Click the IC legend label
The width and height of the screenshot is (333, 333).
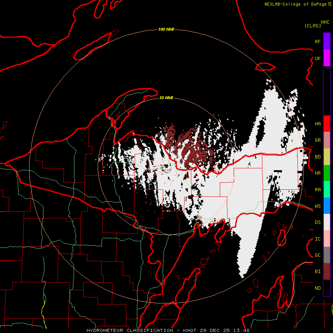[317, 239]
